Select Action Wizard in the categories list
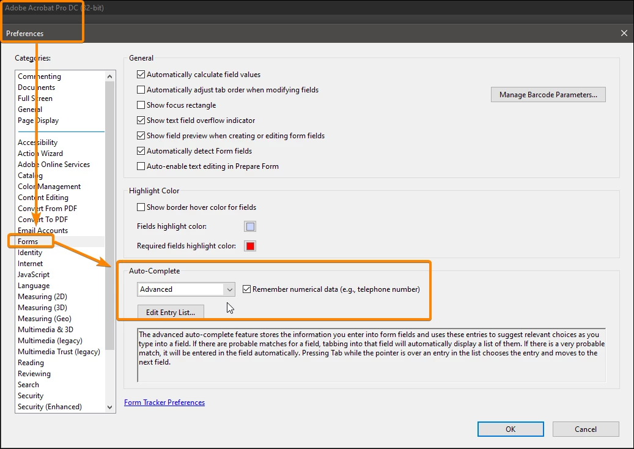Screen dimensions: 634x449 (x=40, y=154)
